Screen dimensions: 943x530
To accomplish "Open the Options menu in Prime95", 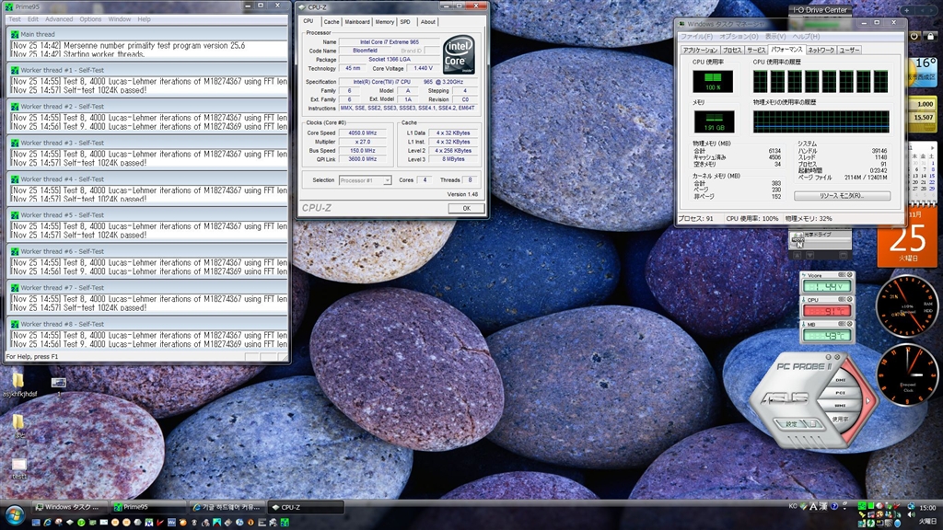I will [x=90, y=18].
